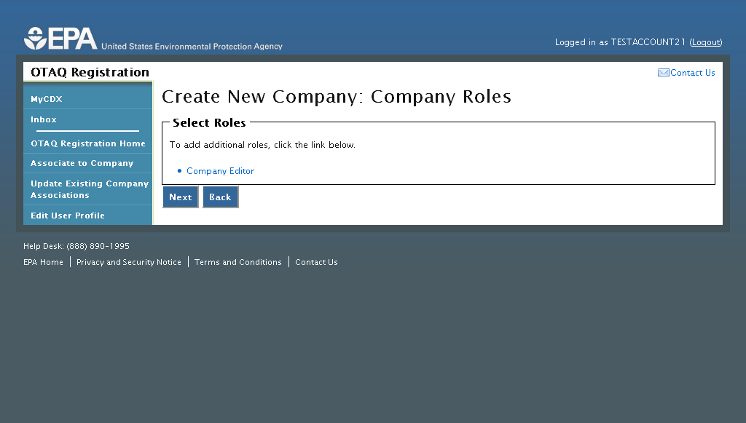
Task: Click Contact Us in the footer
Action: coord(316,262)
